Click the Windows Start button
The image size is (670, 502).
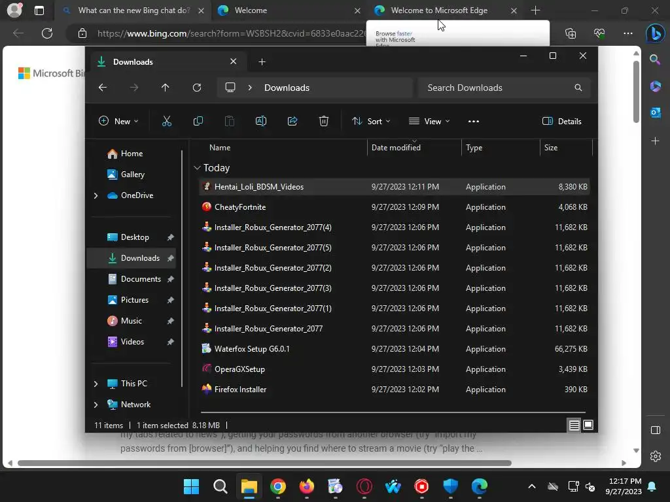tap(192, 486)
